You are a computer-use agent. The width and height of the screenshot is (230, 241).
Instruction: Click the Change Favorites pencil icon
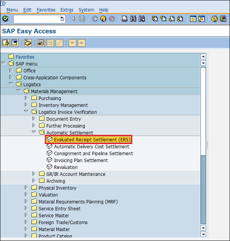click(59, 43)
